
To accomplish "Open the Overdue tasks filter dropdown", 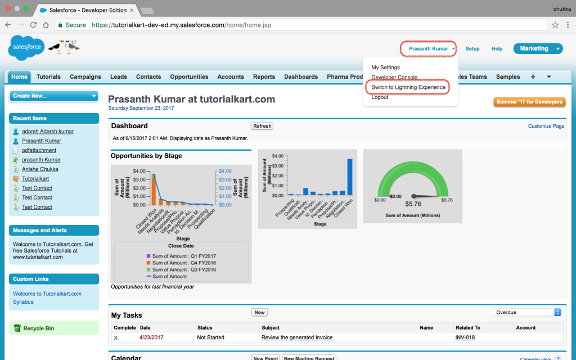I will point(527,312).
